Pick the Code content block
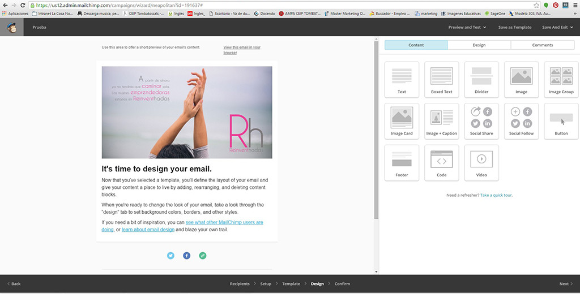 coord(442,163)
